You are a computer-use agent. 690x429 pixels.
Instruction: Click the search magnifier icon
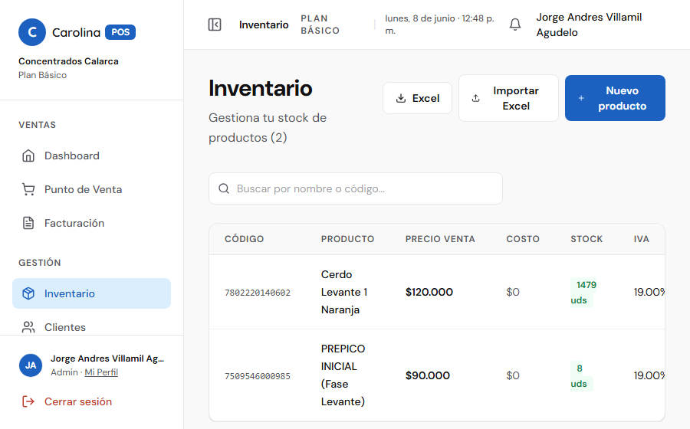pyautogui.click(x=224, y=188)
